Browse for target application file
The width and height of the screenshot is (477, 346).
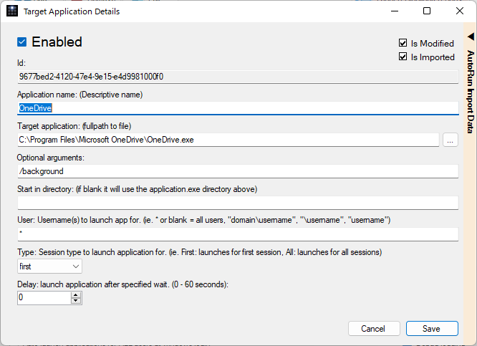[x=450, y=140]
